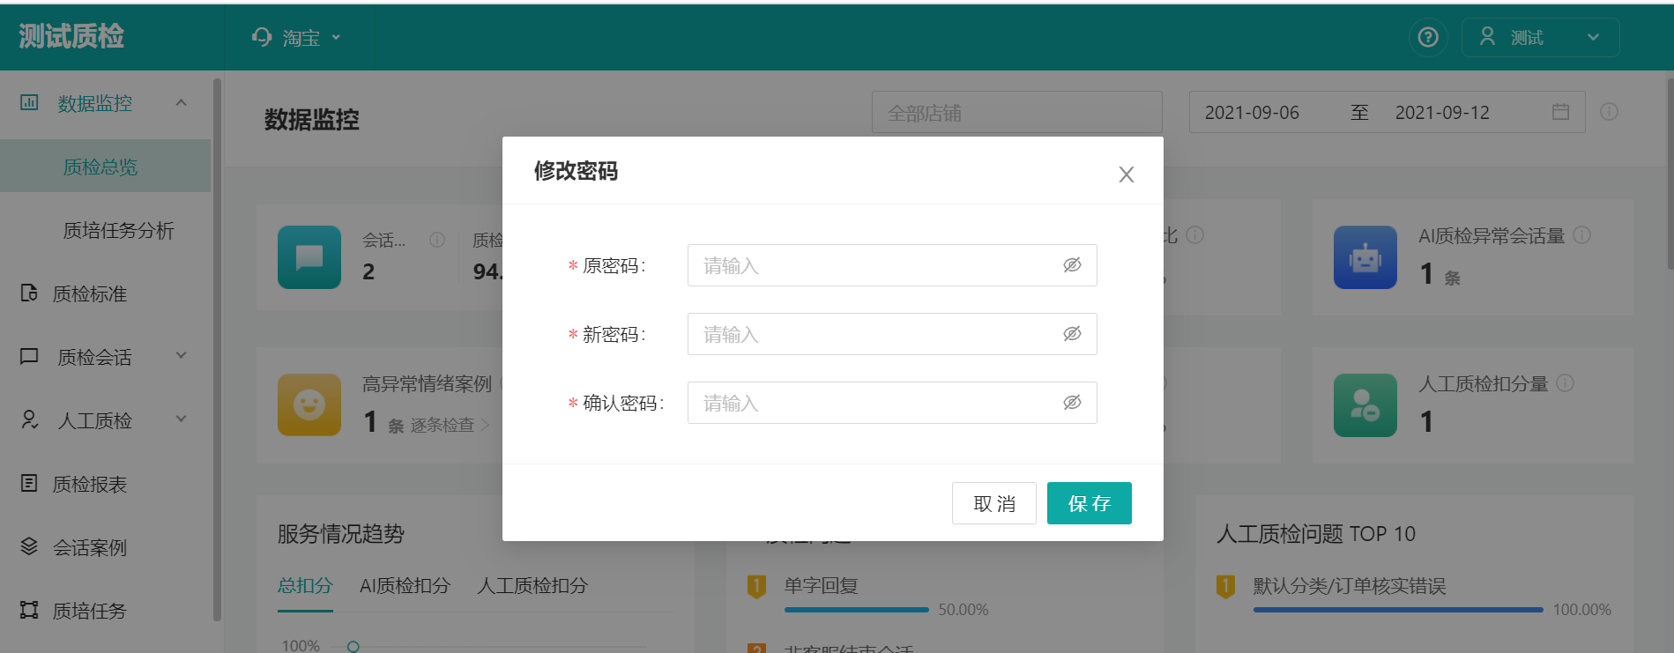Screen dimensions: 1674x653
Task: Click the 默认分类/订单核实错误 item label
Action: click(x=1350, y=585)
